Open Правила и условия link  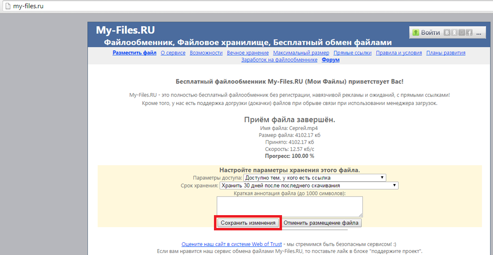tap(399, 53)
